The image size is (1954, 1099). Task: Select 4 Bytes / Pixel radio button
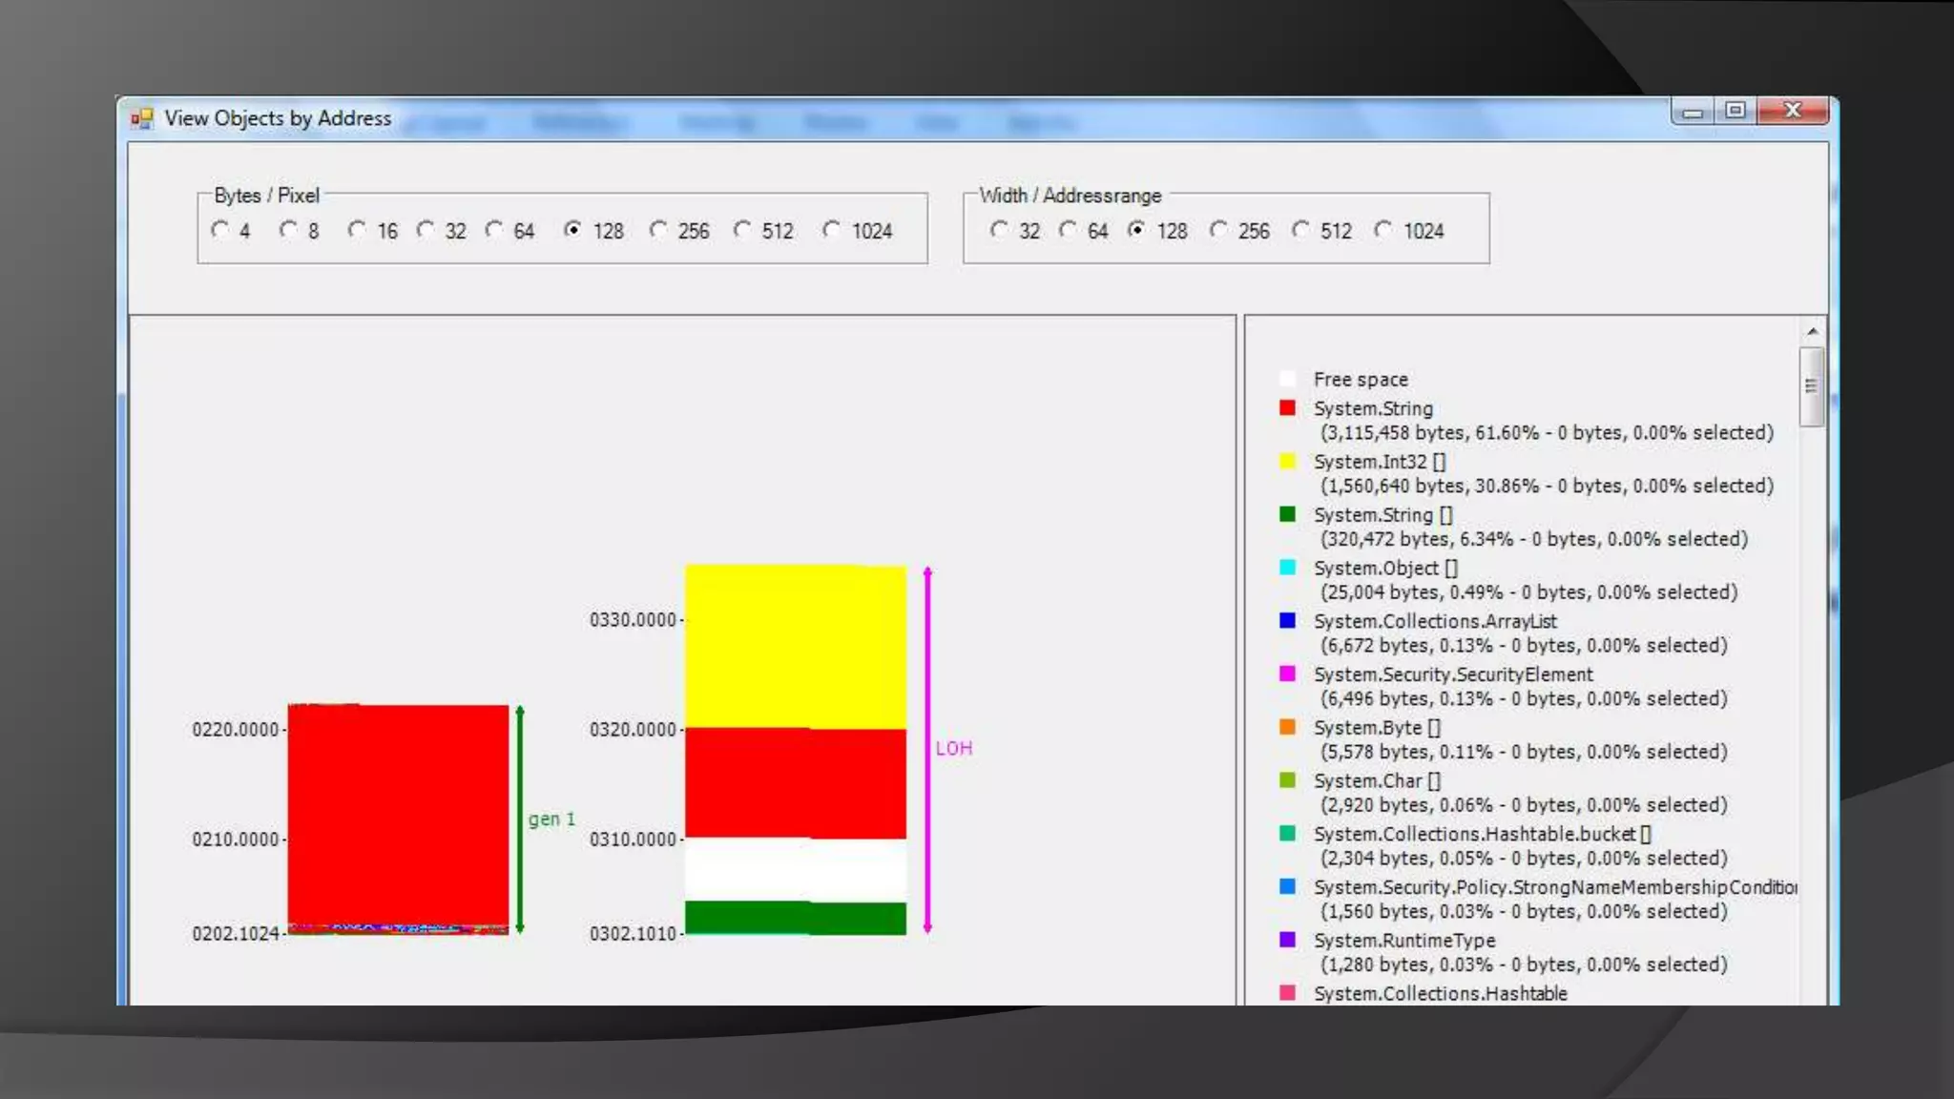pos(220,230)
